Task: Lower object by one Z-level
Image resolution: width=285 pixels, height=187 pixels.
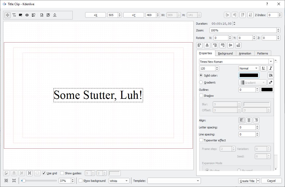Action: click(235, 15)
